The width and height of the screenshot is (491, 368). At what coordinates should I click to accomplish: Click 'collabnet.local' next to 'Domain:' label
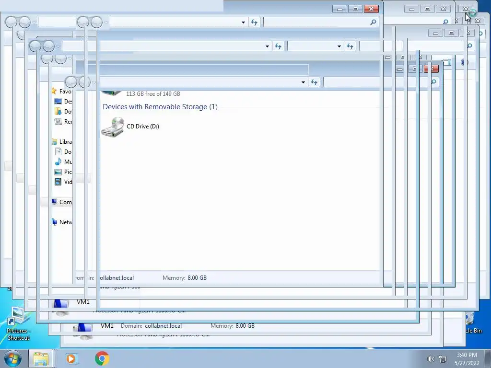(163, 326)
